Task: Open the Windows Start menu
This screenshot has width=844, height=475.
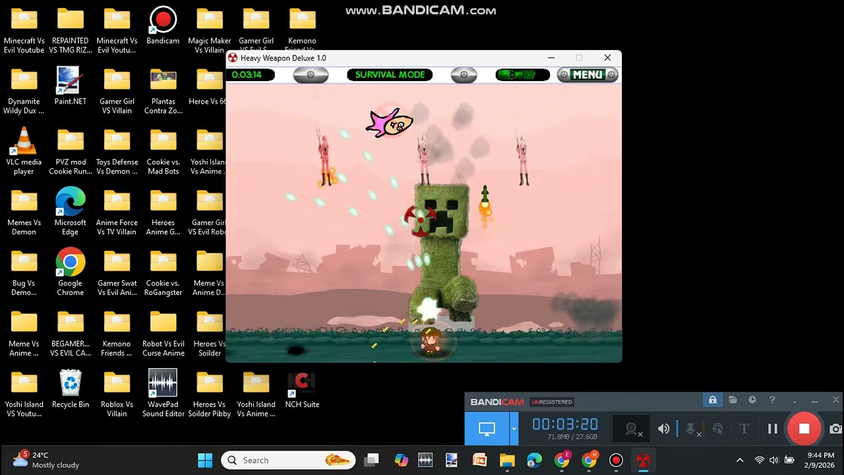Action: [x=205, y=460]
